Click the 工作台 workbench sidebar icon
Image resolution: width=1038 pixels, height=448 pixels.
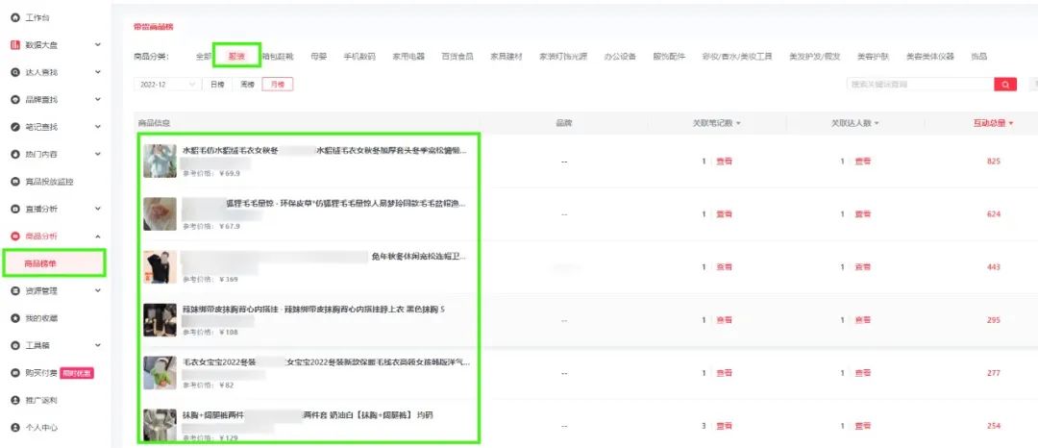click(x=14, y=17)
